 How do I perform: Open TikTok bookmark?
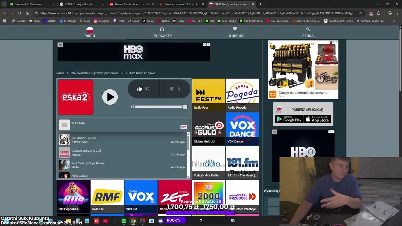148,21
